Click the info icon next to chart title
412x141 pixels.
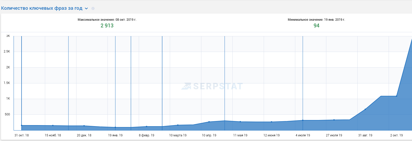(93, 8)
